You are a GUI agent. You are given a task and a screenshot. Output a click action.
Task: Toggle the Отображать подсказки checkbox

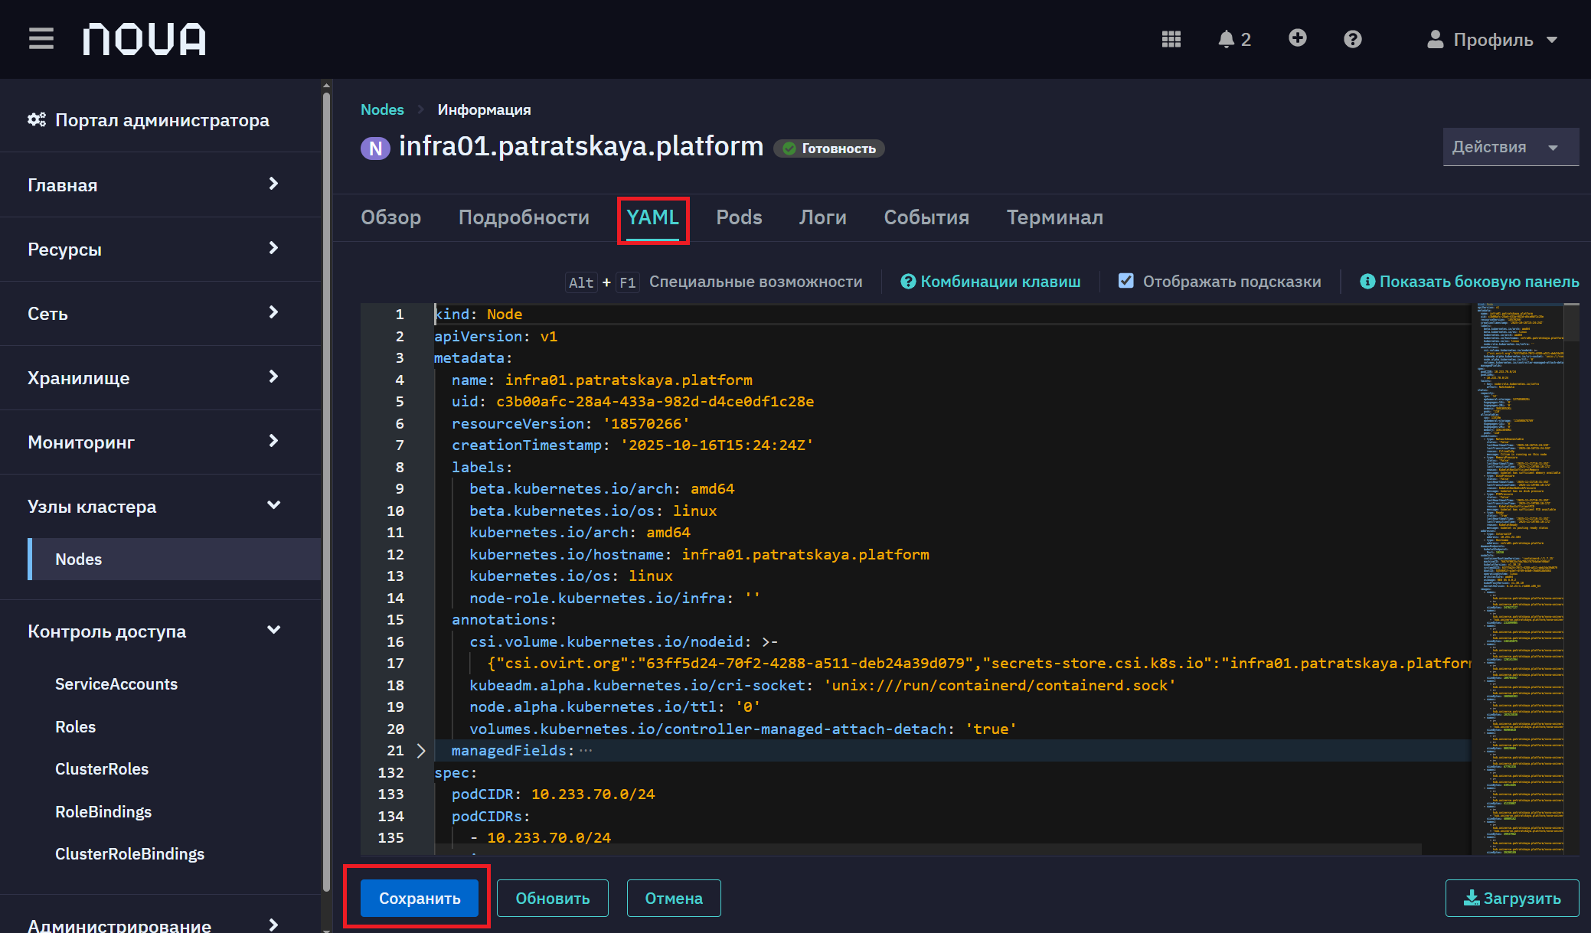coord(1125,281)
